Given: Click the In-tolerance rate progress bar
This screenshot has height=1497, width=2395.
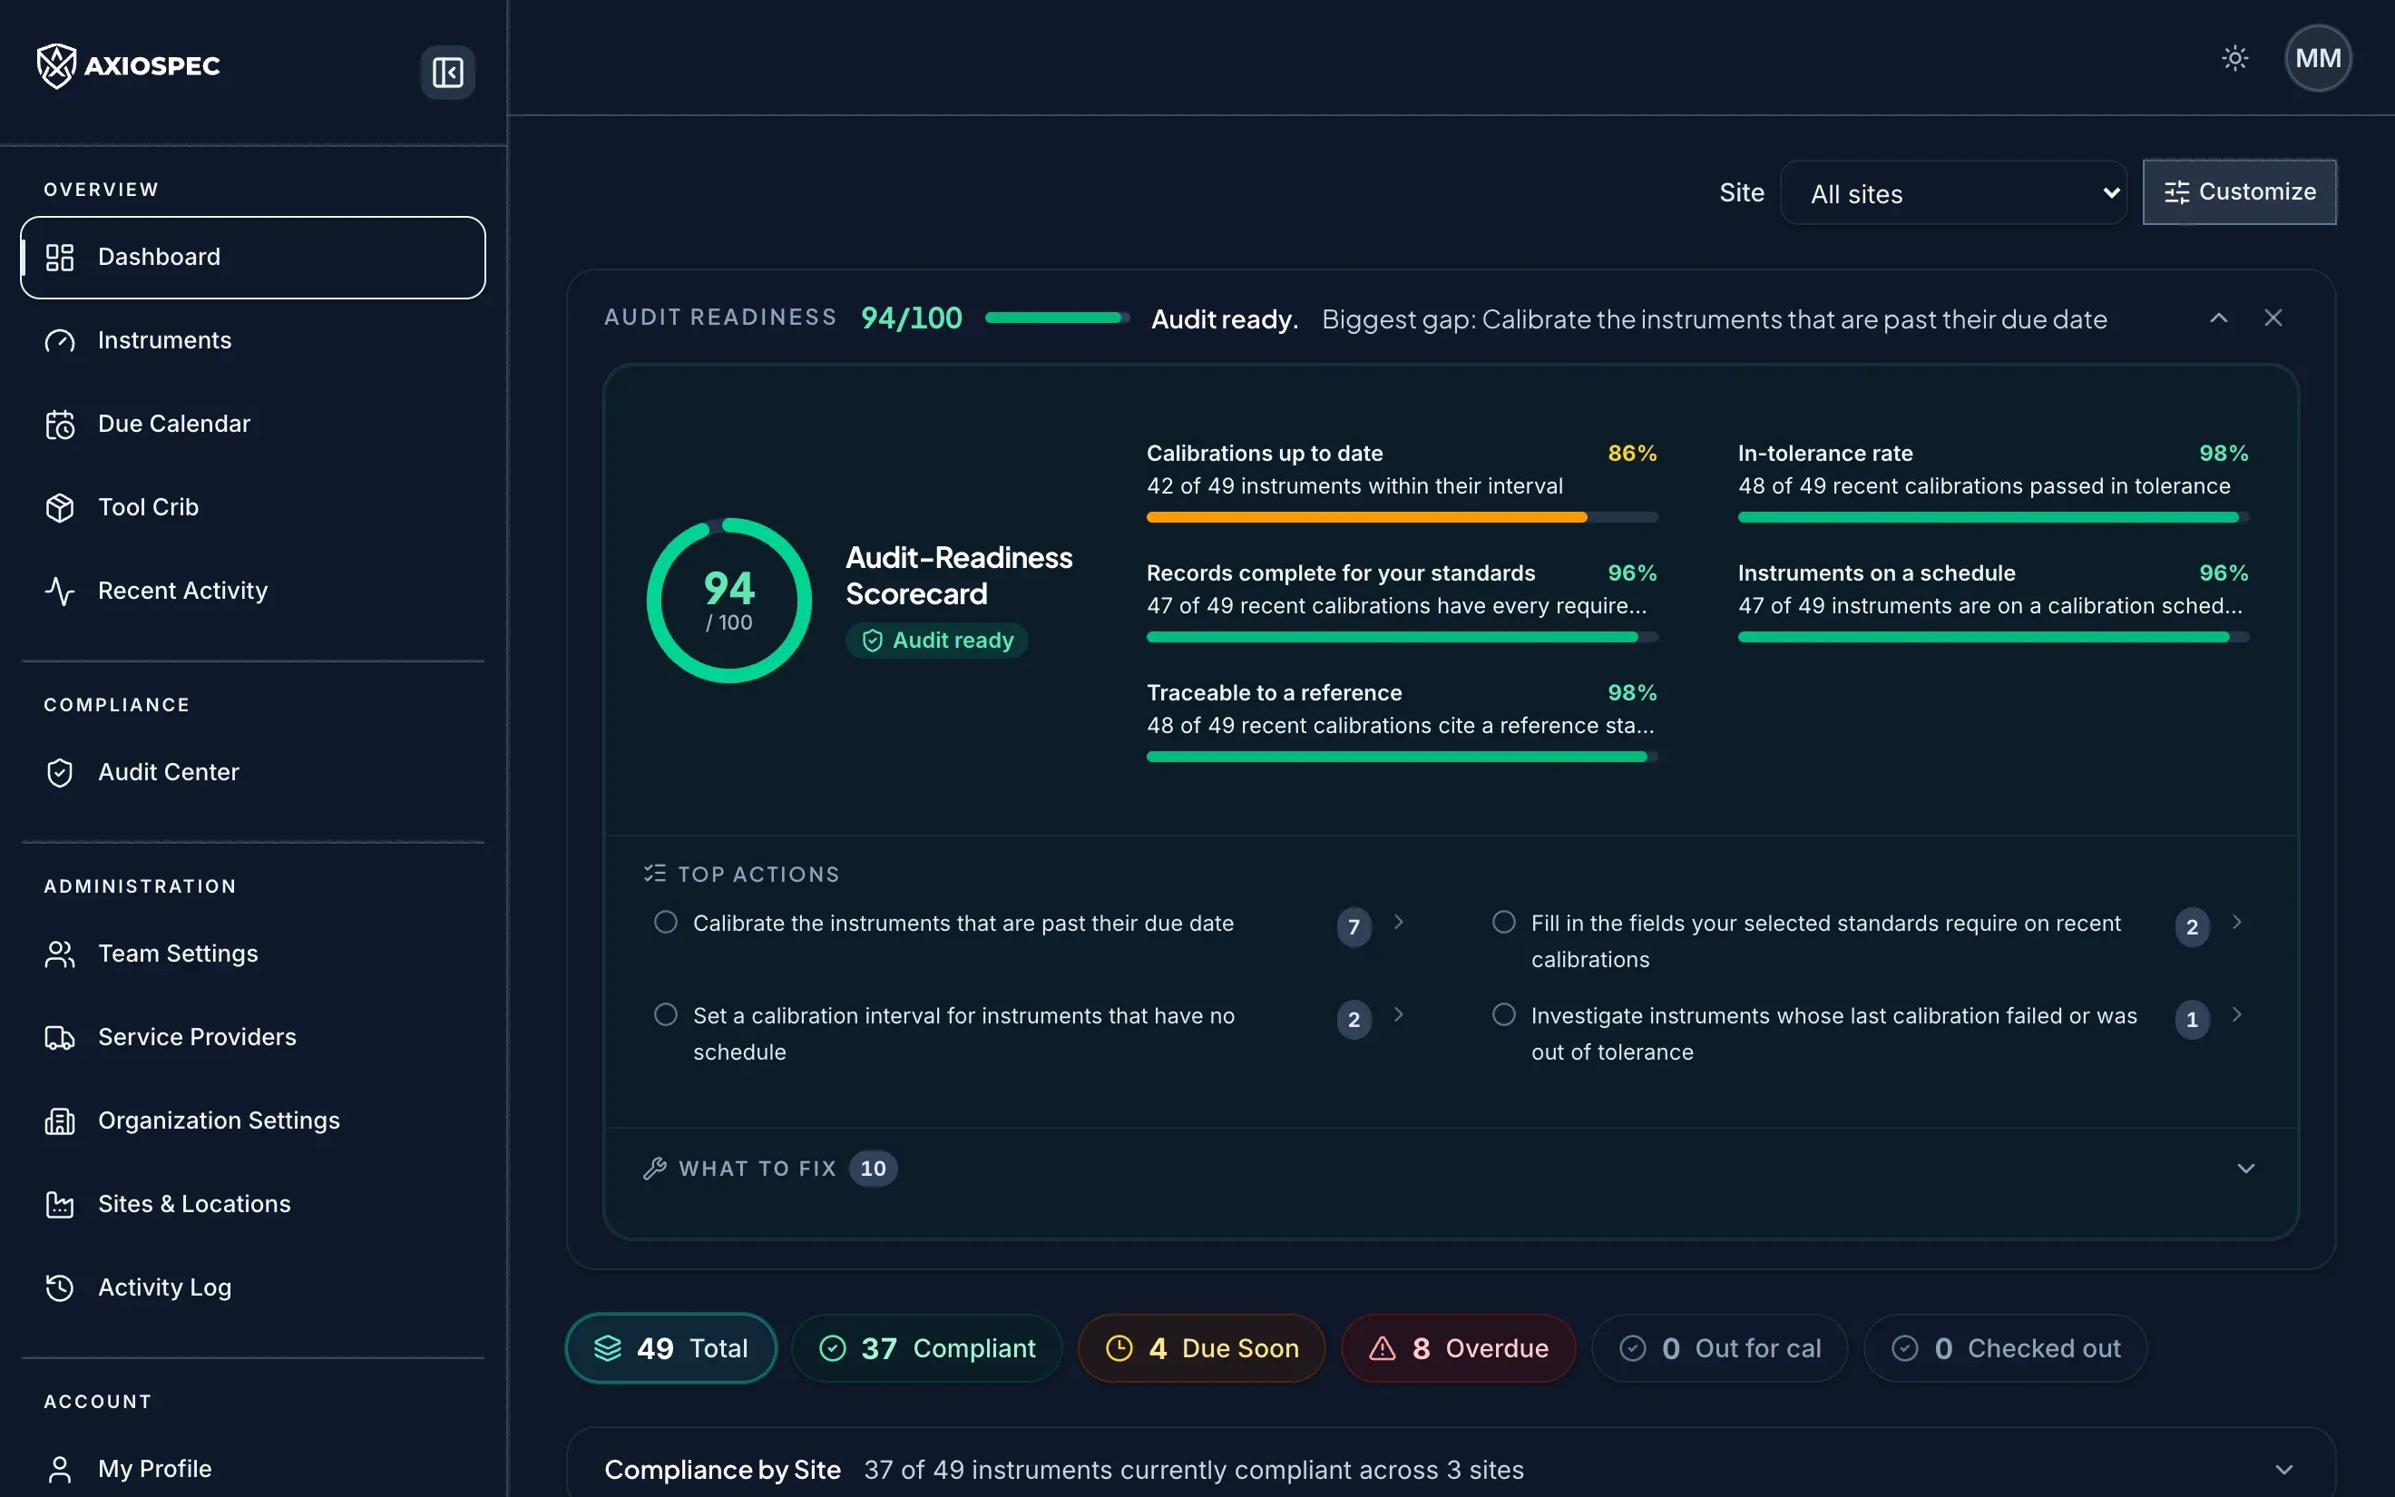Looking at the screenshot, I should (1993, 518).
